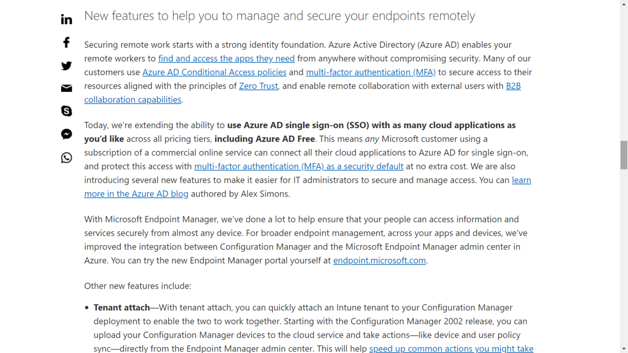Open Azure AD Conditional Access policies link
This screenshot has height=353, width=628.
(x=215, y=72)
